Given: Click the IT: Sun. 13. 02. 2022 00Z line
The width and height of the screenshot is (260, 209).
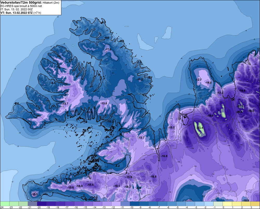Looking at the screenshot, I should click(17, 9).
